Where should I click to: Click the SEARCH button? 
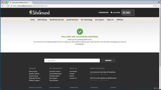108,60
